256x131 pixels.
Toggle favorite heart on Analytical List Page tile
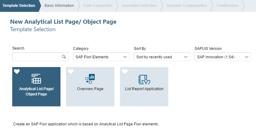click(x=17, y=71)
